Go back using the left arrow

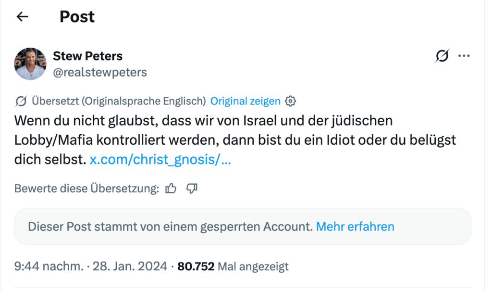[x=22, y=17]
